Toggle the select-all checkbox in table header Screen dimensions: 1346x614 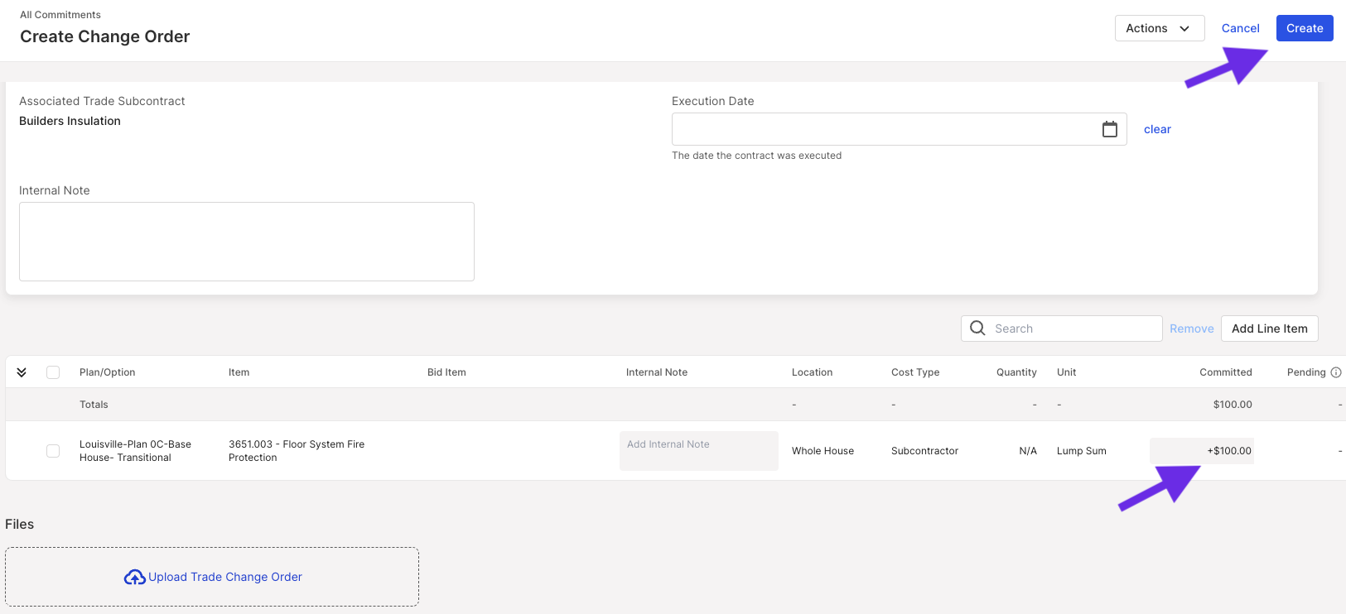click(x=53, y=372)
